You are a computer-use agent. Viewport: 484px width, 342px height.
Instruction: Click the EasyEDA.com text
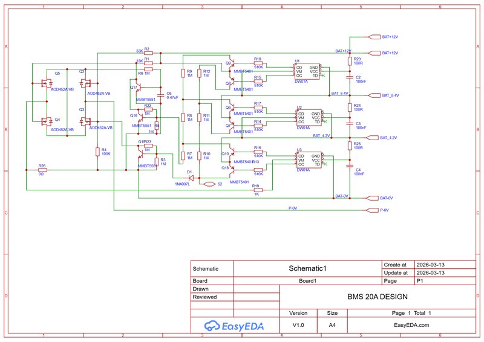click(411, 325)
